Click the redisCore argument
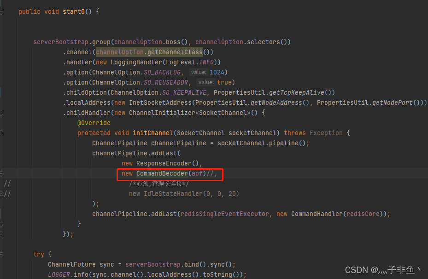Viewport: 428px width, 279px height. click(363, 214)
